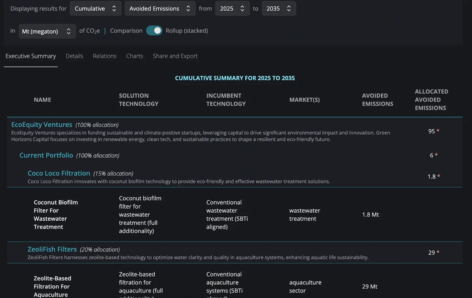Click the asterisk next to ZeoliFish's 29 value
The width and height of the screenshot is (472, 298).
click(438, 252)
